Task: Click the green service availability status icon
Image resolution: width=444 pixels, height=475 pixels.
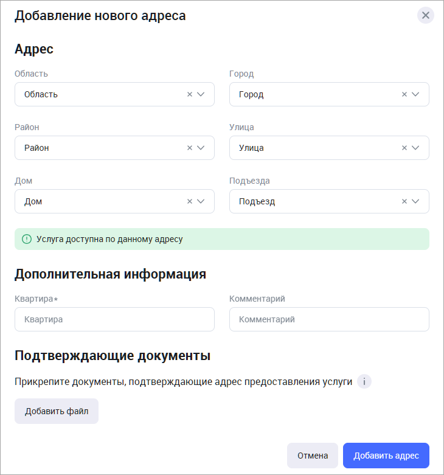Action: [27, 239]
